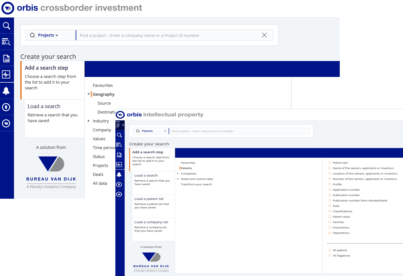The width and height of the screenshot is (403, 276).
Task: Select Add a search step in Crossborder Investment
Action: [x=52, y=80]
